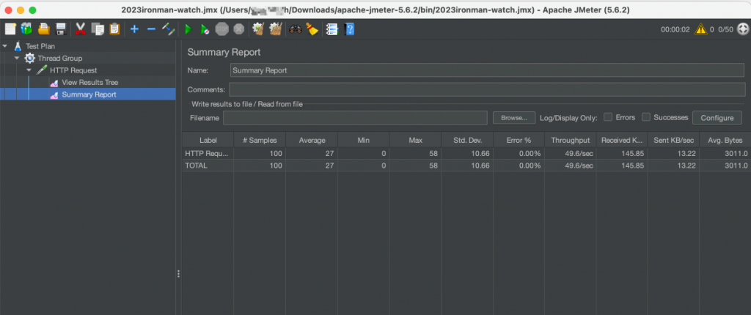Click the 0/50 thread count indicator
The image size is (751, 315).
(x=725, y=29)
